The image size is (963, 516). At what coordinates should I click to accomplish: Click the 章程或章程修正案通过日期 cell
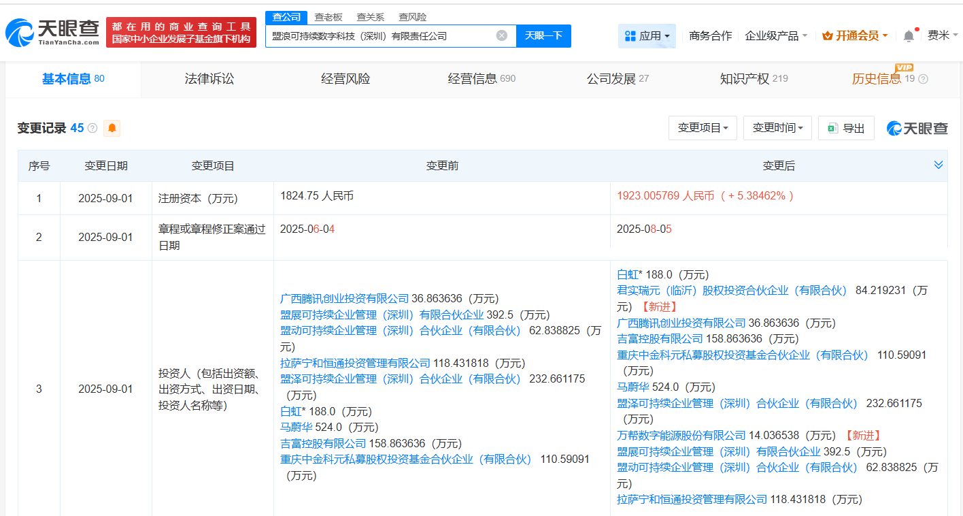point(213,238)
